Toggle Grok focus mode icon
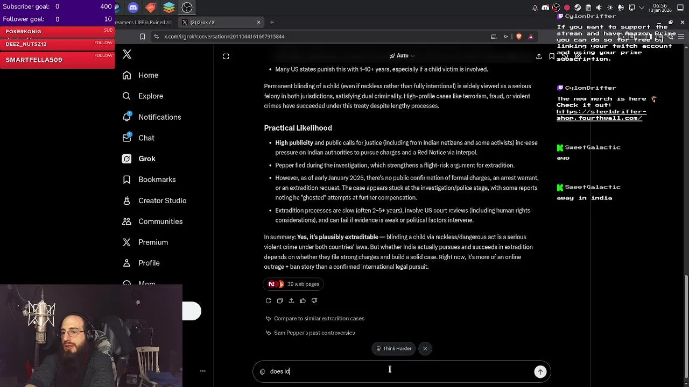 226,56
